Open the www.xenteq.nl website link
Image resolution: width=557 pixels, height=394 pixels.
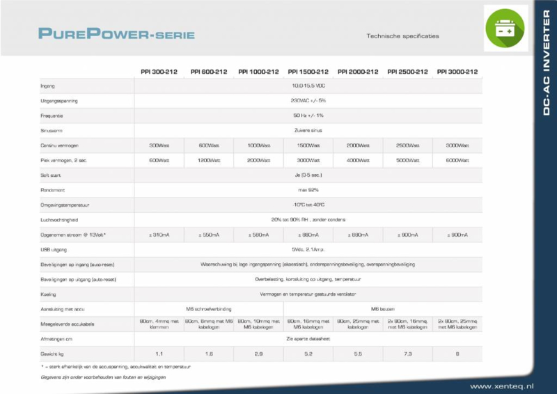(501, 386)
